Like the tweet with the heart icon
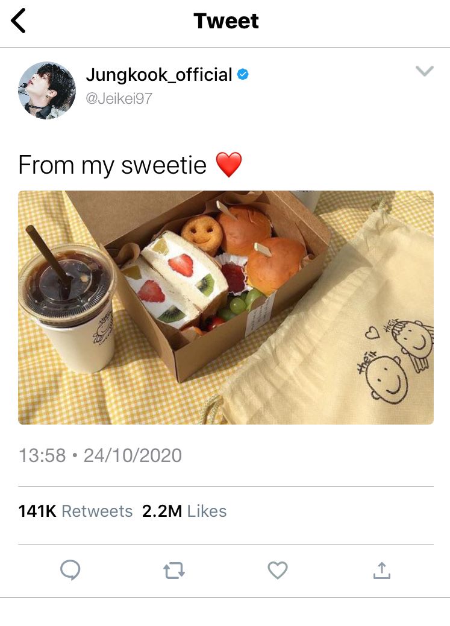The image size is (450, 626). (x=278, y=570)
